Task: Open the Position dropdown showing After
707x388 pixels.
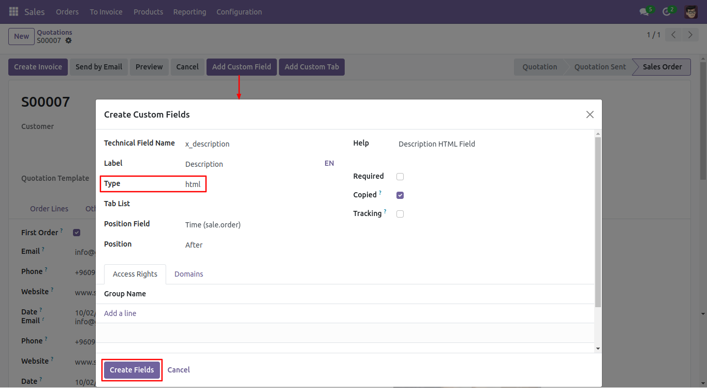Action: pos(259,245)
